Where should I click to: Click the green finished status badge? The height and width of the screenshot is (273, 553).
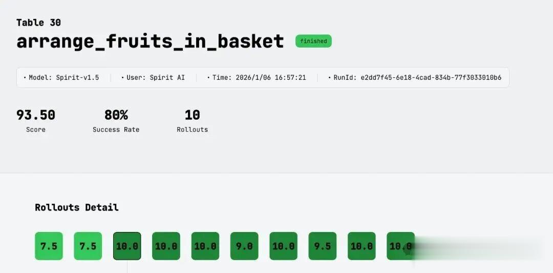[x=313, y=41]
